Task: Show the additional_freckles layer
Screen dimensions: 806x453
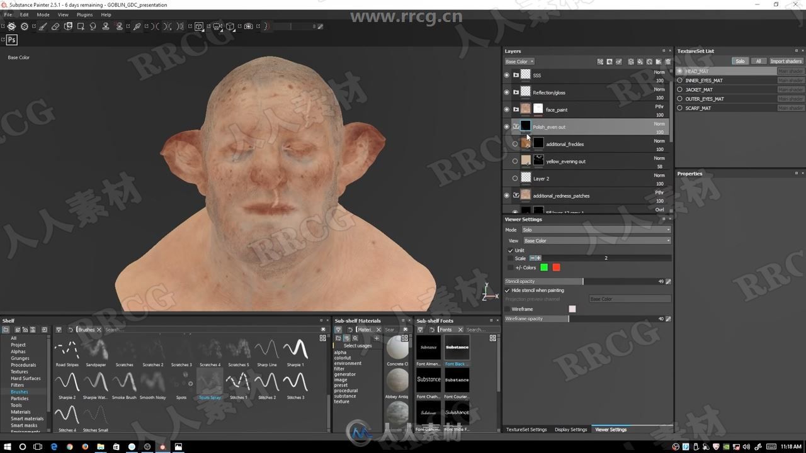Action: click(515, 144)
